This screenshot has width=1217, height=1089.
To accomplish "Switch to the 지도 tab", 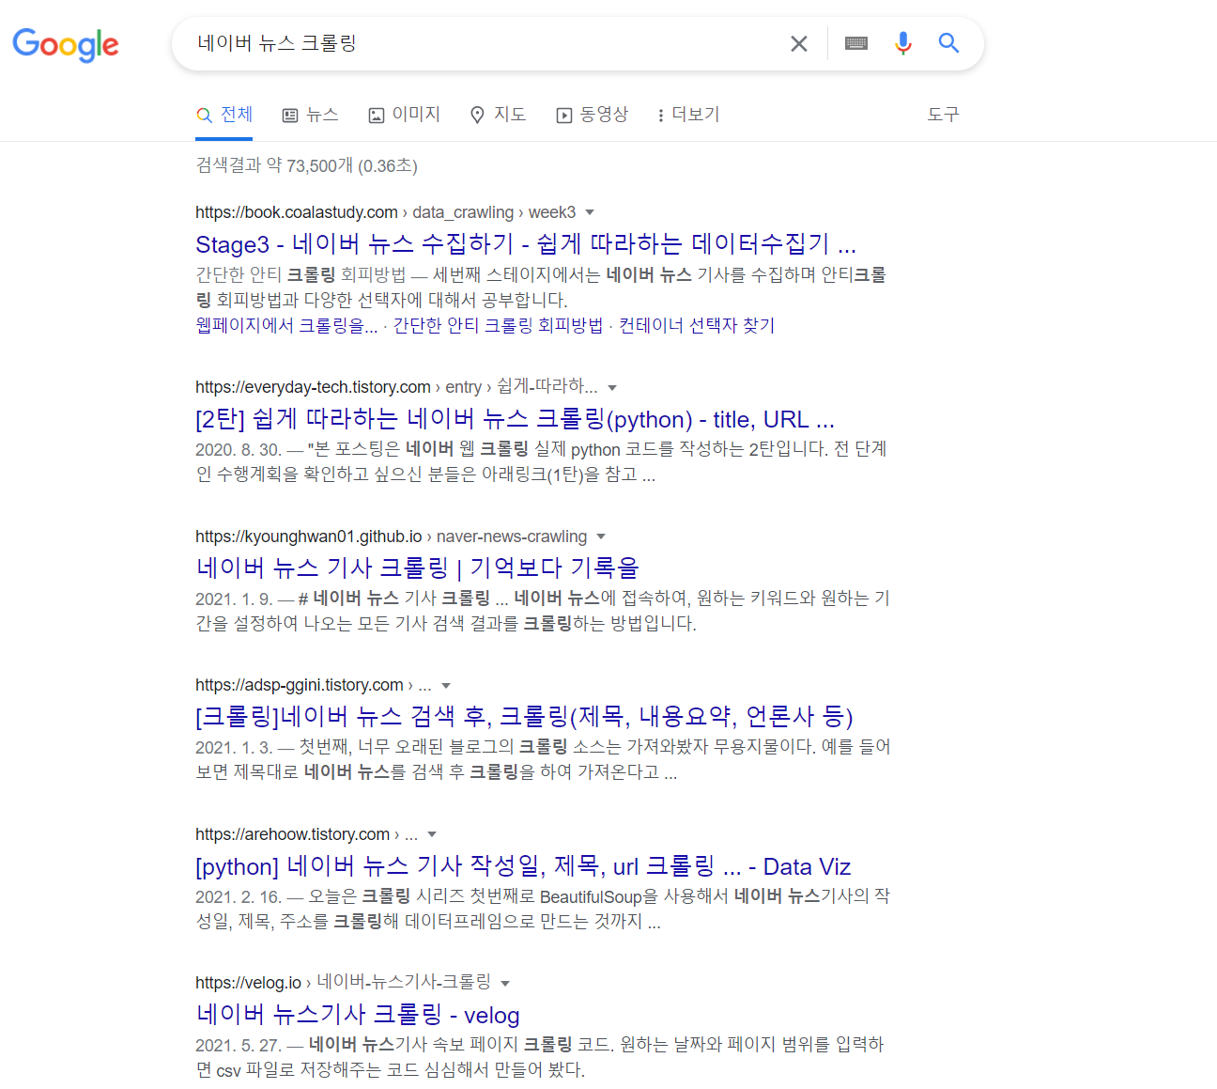I will pos(498,115).
